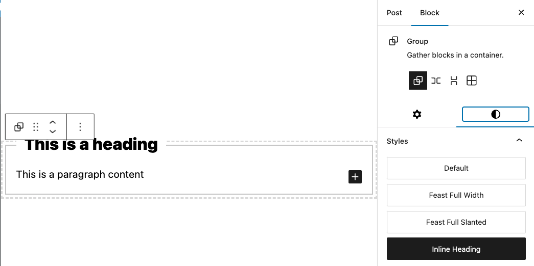Click the drag handle dots icon

click(x=35, y=127)
